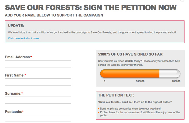Screen dimensions: 189x123
Task: Open the 'Click here to find out more' link
Action: point(23,38)
